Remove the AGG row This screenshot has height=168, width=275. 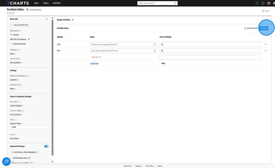(x=266, y=44)
